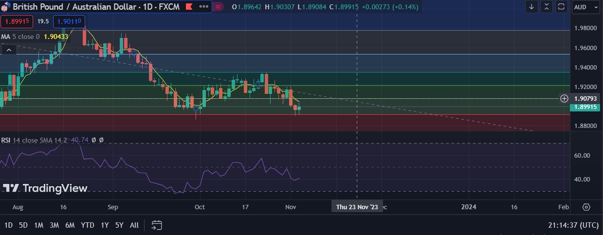Click the crosshair price label 1.90793
603x235 pixels.
(586, 98)
